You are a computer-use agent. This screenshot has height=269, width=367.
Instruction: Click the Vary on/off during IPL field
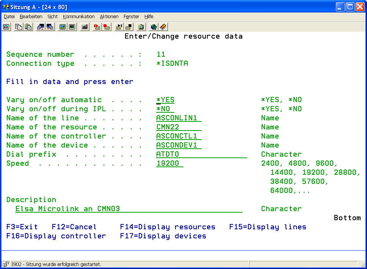tap(165, 109)
